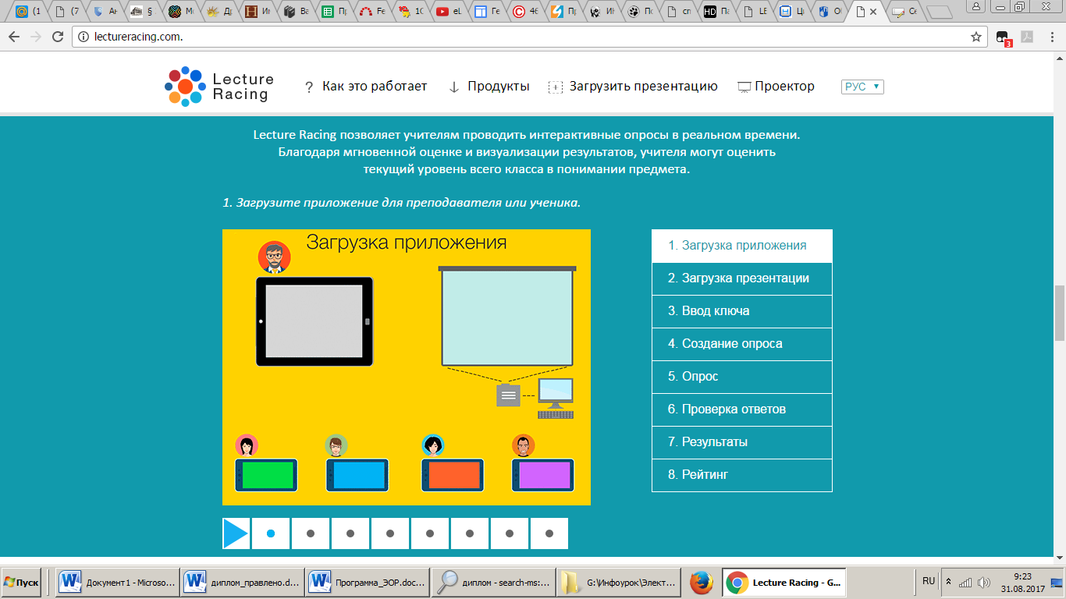Click the PDF extension icon in toolbar
Image resolution: width=1066 pixels, height=599 pixels.
coord(1028,37)
